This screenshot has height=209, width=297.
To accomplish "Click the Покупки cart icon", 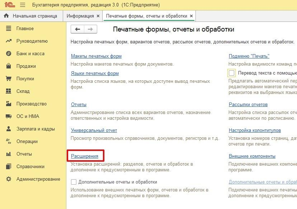I will 9,79.
